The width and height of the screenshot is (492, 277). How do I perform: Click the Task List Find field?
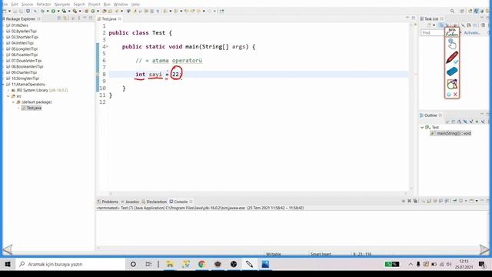pos(432,32)
